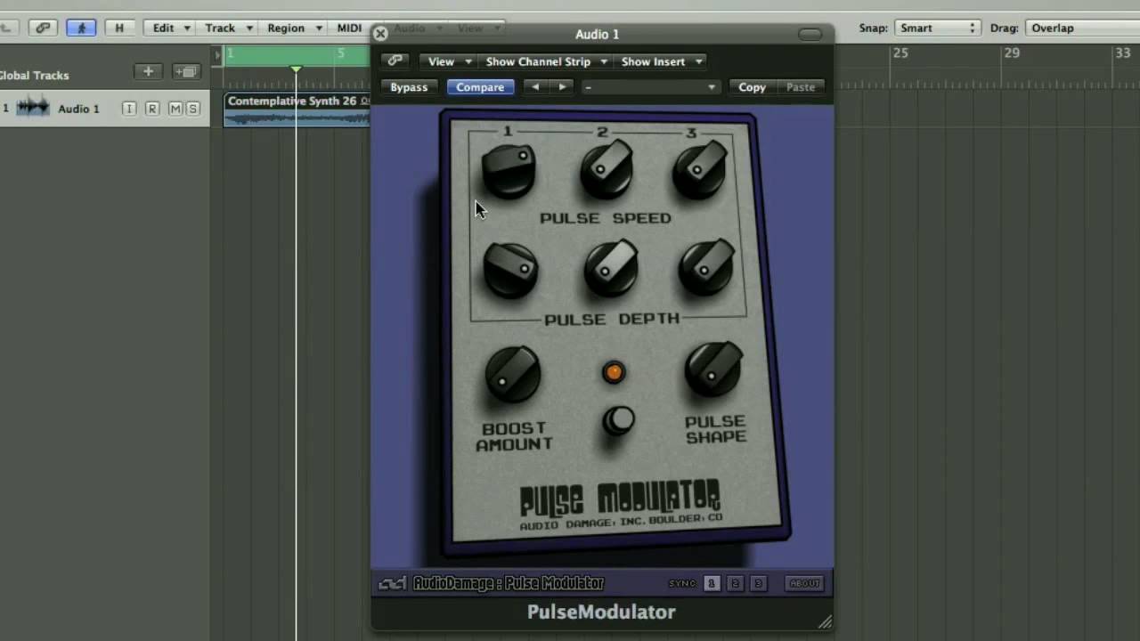The height and width of the screenshot is (641, 1140).
Task: Click the About button
Action: click(x=804, y=583)
